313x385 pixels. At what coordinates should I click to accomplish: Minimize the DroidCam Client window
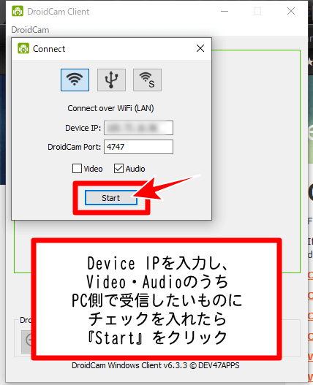coord(225,11)
